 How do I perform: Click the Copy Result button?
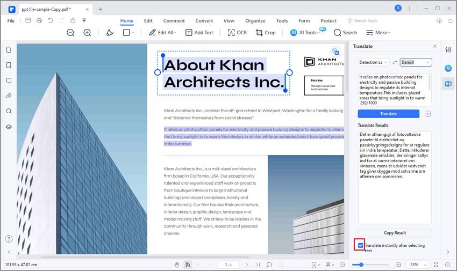point(395,232)
